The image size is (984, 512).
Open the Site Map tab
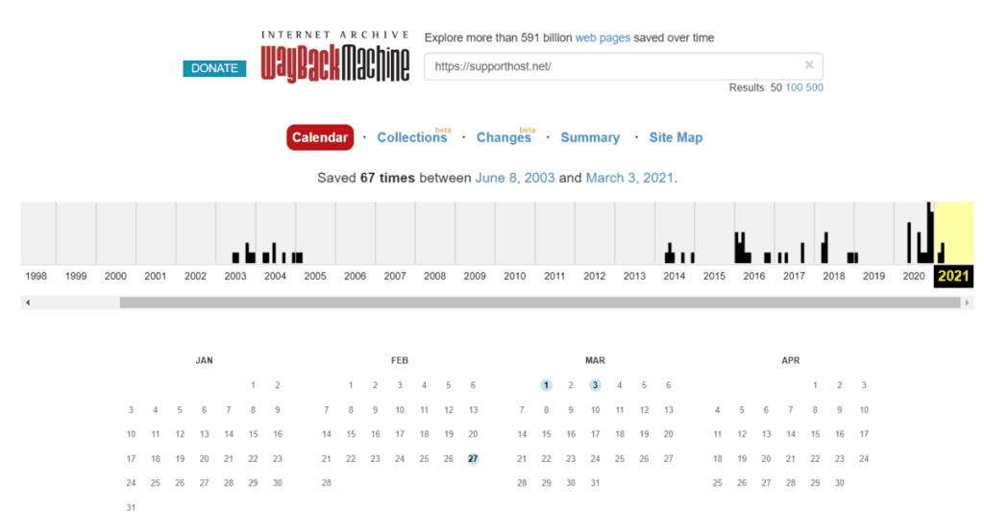676,137
